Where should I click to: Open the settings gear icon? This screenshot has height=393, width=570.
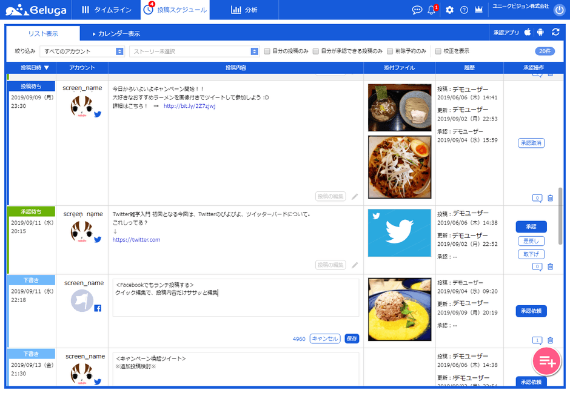449,10
